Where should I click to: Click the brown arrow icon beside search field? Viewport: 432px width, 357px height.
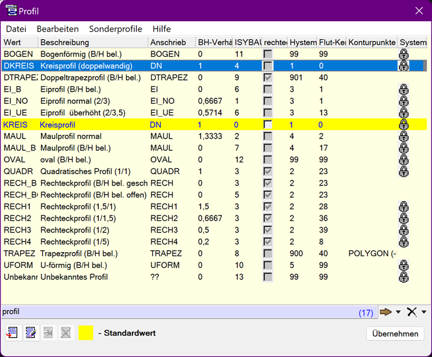(386, 312)
